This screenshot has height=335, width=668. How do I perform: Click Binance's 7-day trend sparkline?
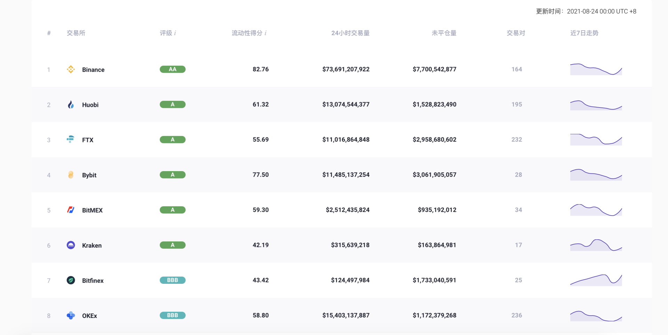pyautogui.click(x=596, y=69)
